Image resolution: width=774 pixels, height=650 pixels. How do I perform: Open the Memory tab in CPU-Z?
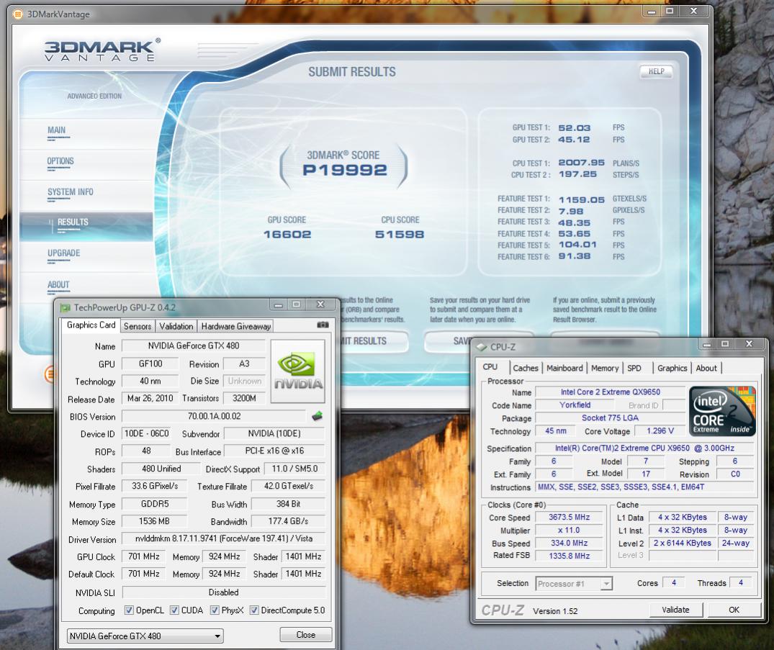pyautogui.click(x=605, y=368)
